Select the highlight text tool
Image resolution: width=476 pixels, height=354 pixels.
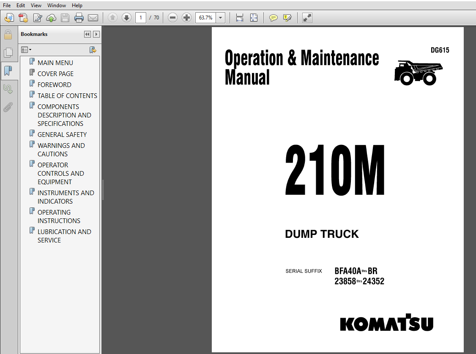(x=287, y=18)
